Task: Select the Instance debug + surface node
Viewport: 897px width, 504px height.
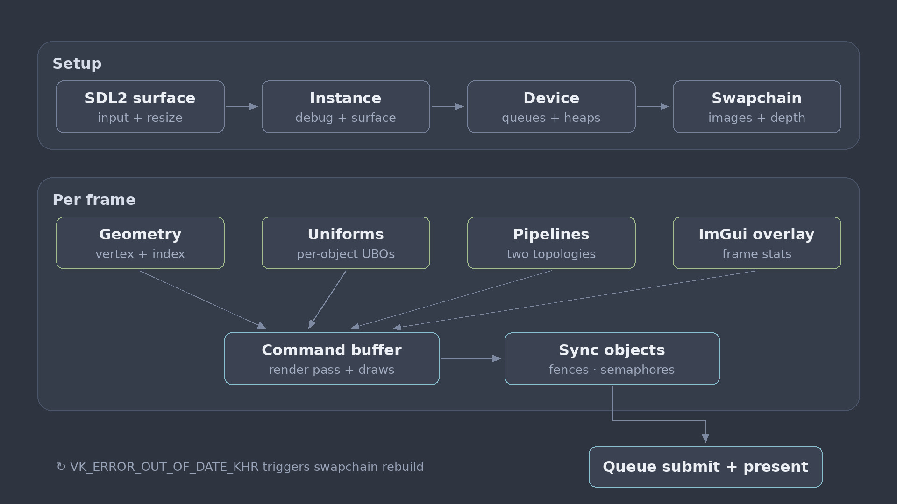Action: pos(346,106)
